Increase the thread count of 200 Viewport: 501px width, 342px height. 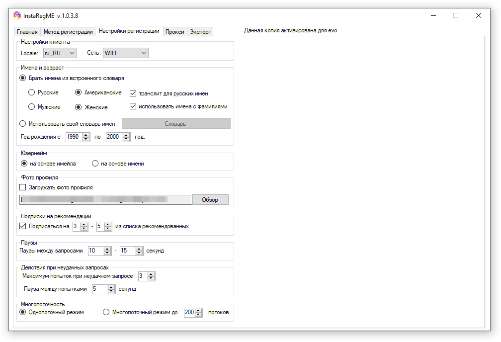[198, 310]
